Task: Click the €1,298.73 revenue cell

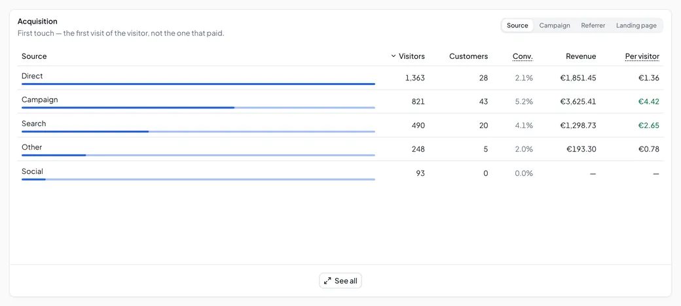Action: [578, 126]
